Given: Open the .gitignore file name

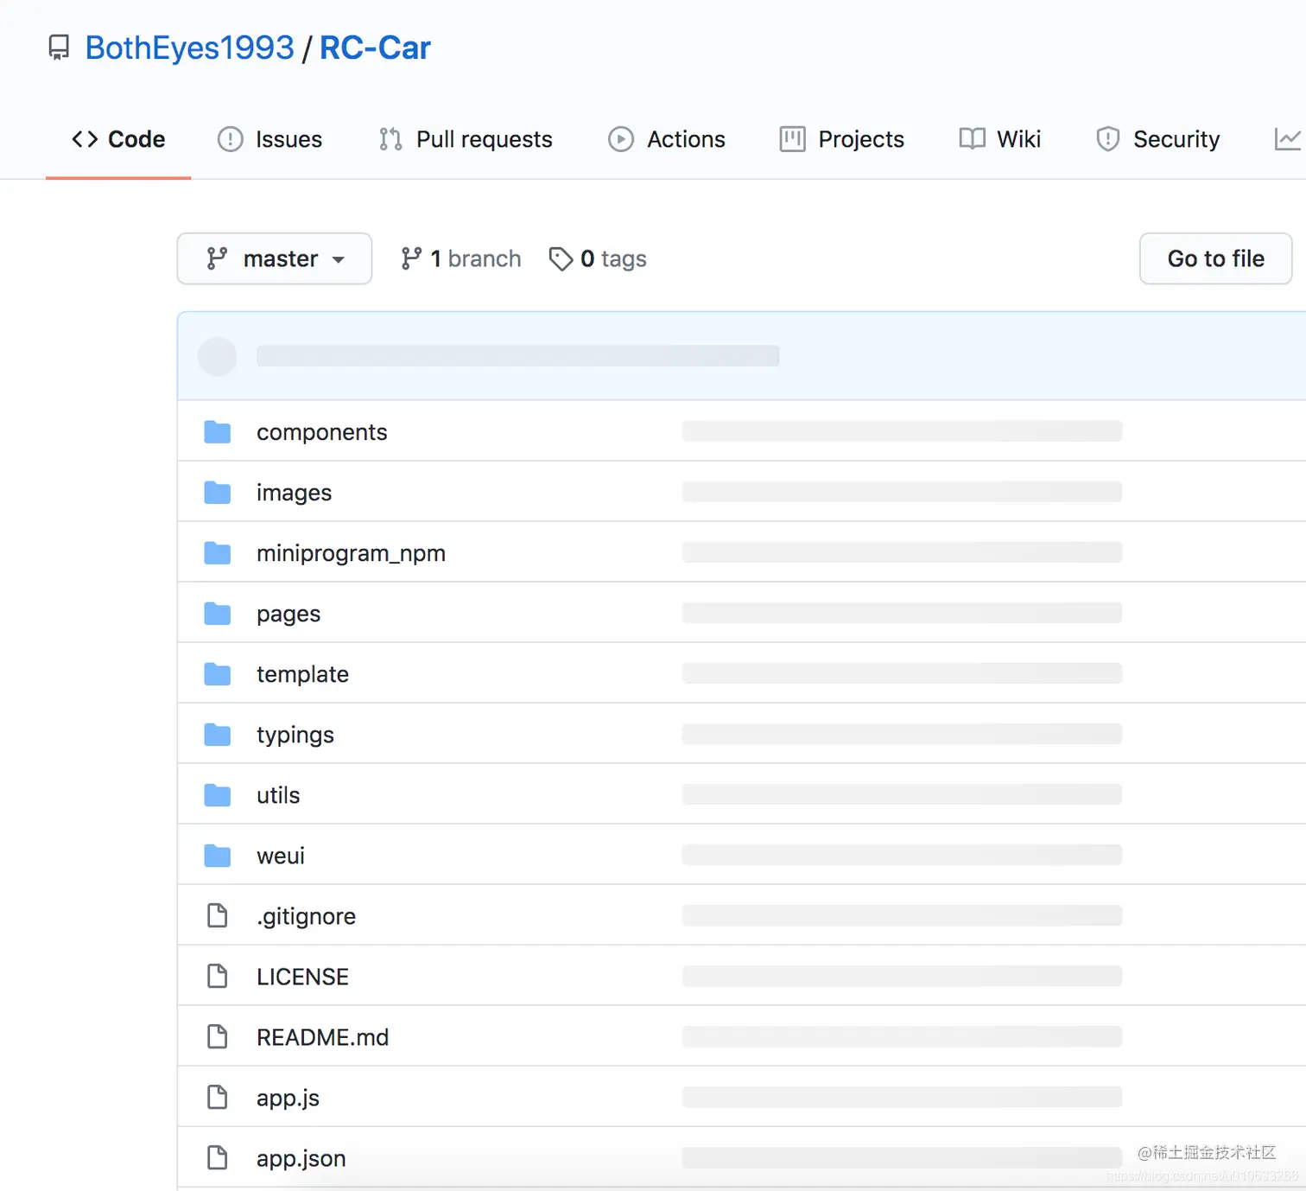Looking at the screenshot, I should coord(307,916).
